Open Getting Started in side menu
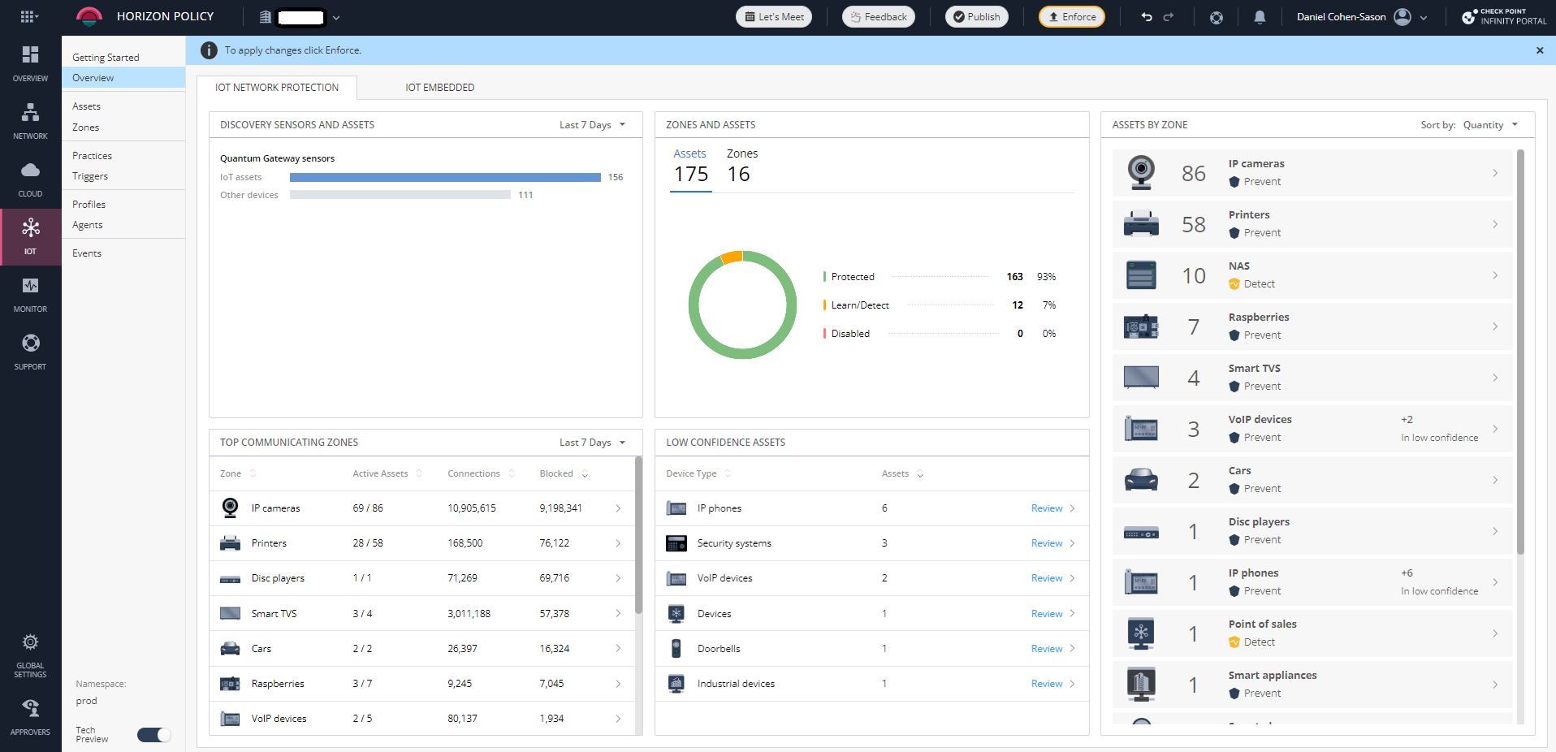 click(x=106, y=58)
